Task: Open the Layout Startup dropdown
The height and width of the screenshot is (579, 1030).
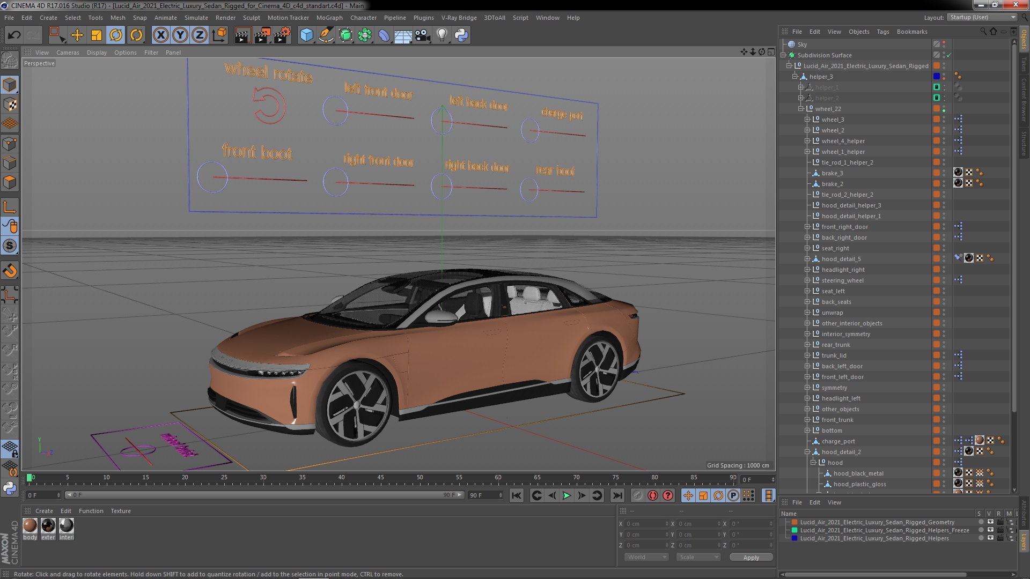Action: click(x=981, y=18)
